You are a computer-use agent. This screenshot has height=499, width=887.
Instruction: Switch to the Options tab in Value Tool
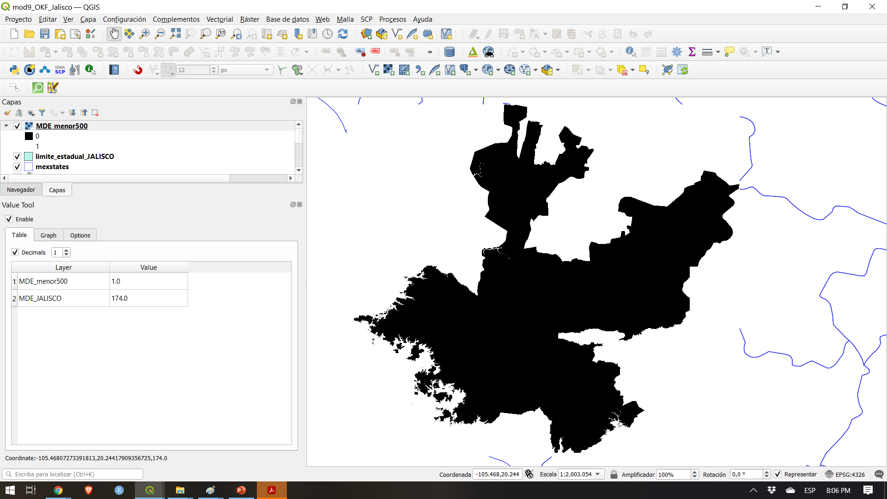click(x=80, y=235)
